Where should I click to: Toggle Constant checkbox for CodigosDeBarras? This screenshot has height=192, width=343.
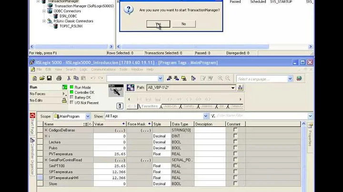coord(235,130)
